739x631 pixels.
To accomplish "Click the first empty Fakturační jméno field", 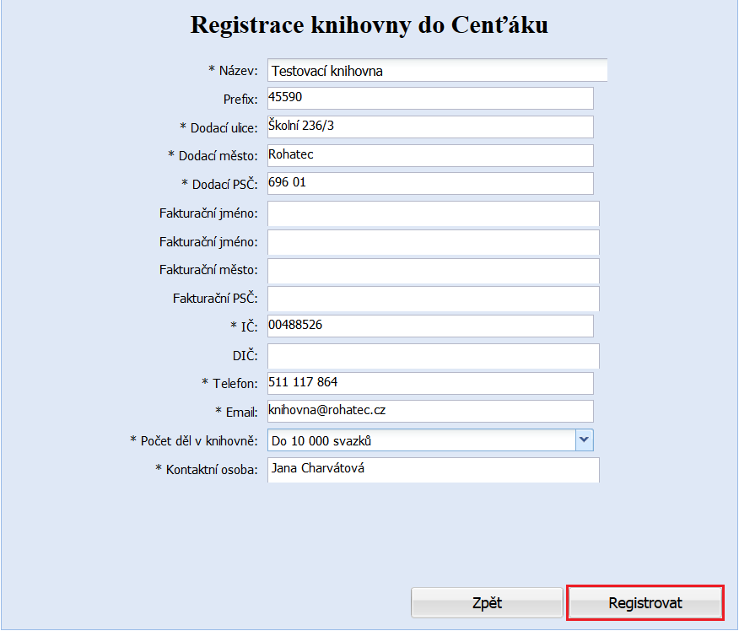I will tap(433, 213).
